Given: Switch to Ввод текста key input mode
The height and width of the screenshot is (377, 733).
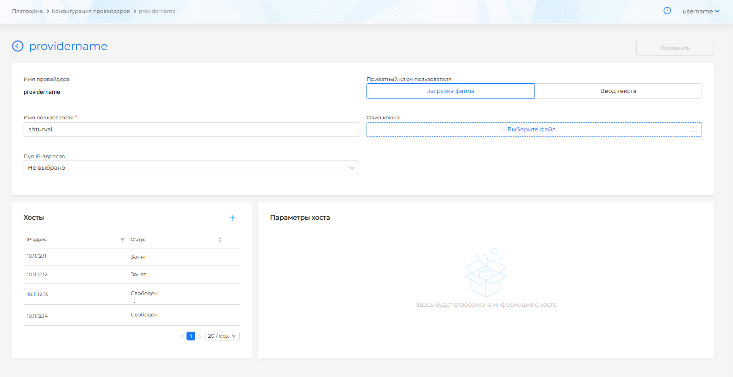Looking at the screenshot, I should coord(618,91).
